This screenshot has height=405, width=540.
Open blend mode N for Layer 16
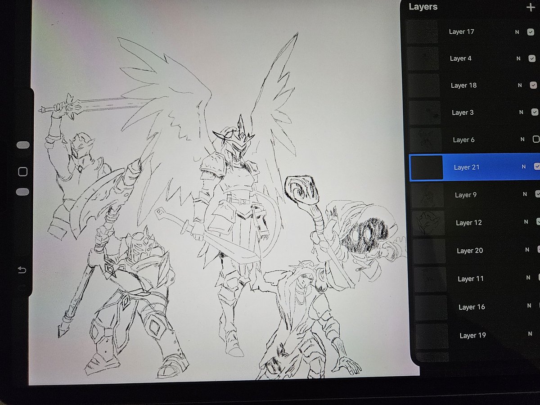529,306
